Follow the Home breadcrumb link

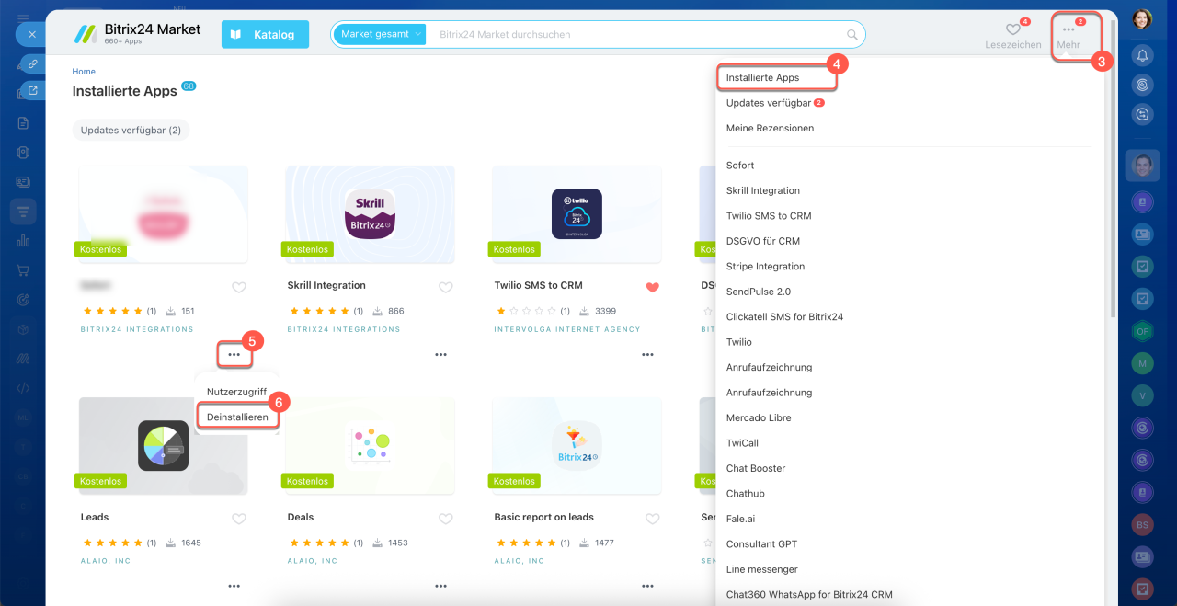point(84,71)
